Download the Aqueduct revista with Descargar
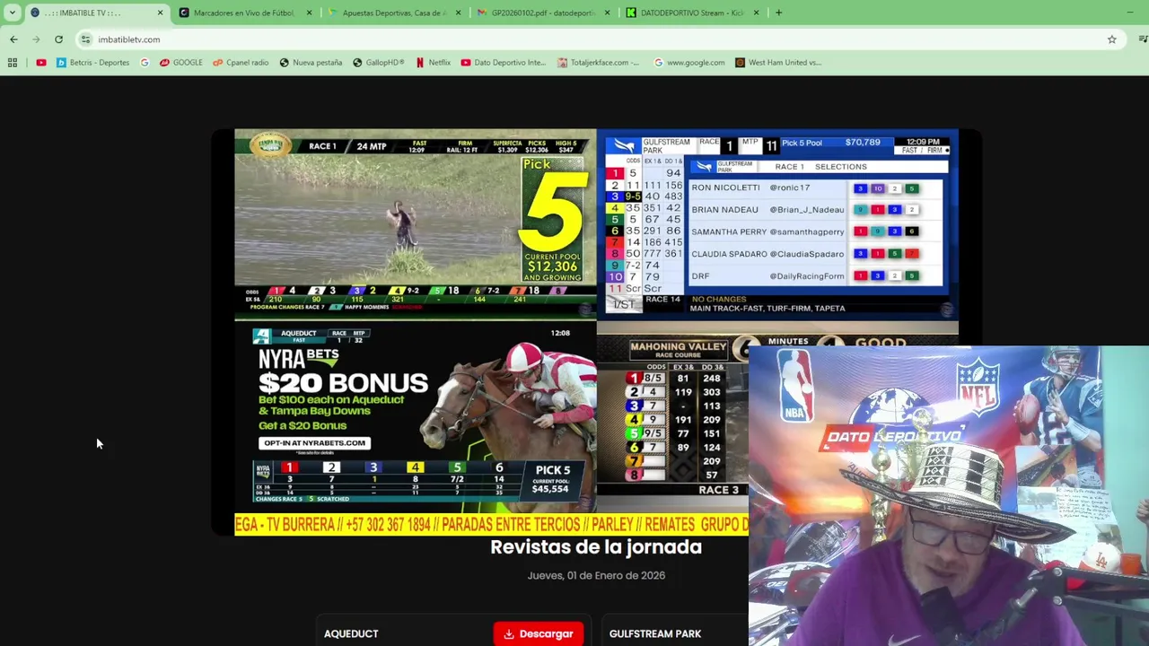 pos(539,633)
